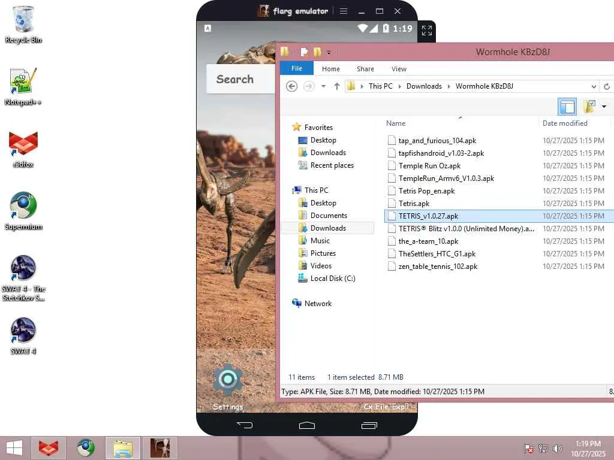
Task: Sort files by Date modified column header
Action: click(x=565, y=123)
